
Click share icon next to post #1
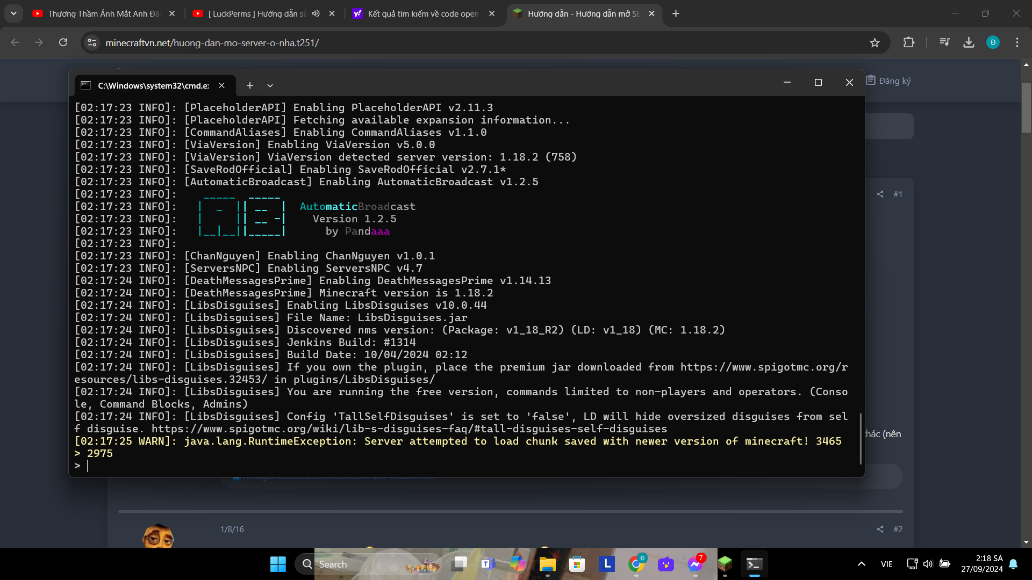880,194
